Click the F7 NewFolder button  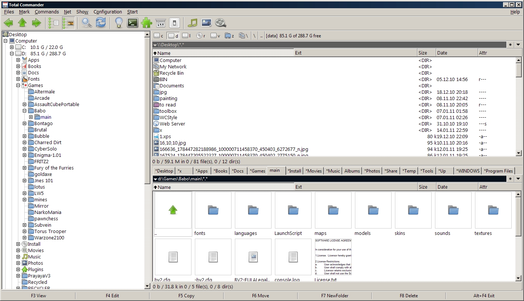[335, 296]
